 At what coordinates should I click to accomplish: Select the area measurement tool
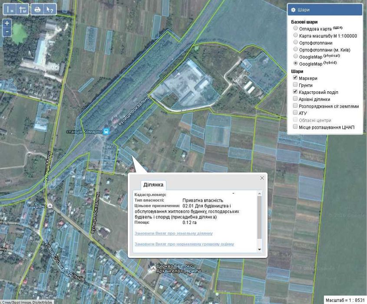click(x=23, y=10)
